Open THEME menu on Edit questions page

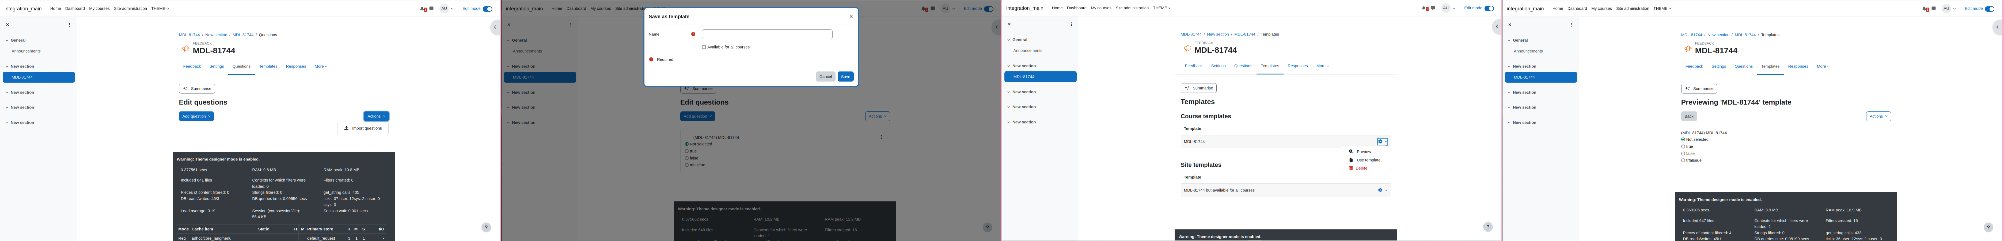pyautogui.click(x=160, y=9)
